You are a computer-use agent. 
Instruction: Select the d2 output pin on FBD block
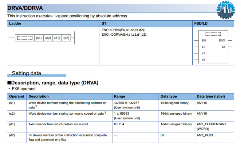pyautogui.click(x=223, y=47)
